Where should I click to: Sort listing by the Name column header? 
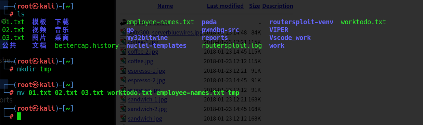165,6
